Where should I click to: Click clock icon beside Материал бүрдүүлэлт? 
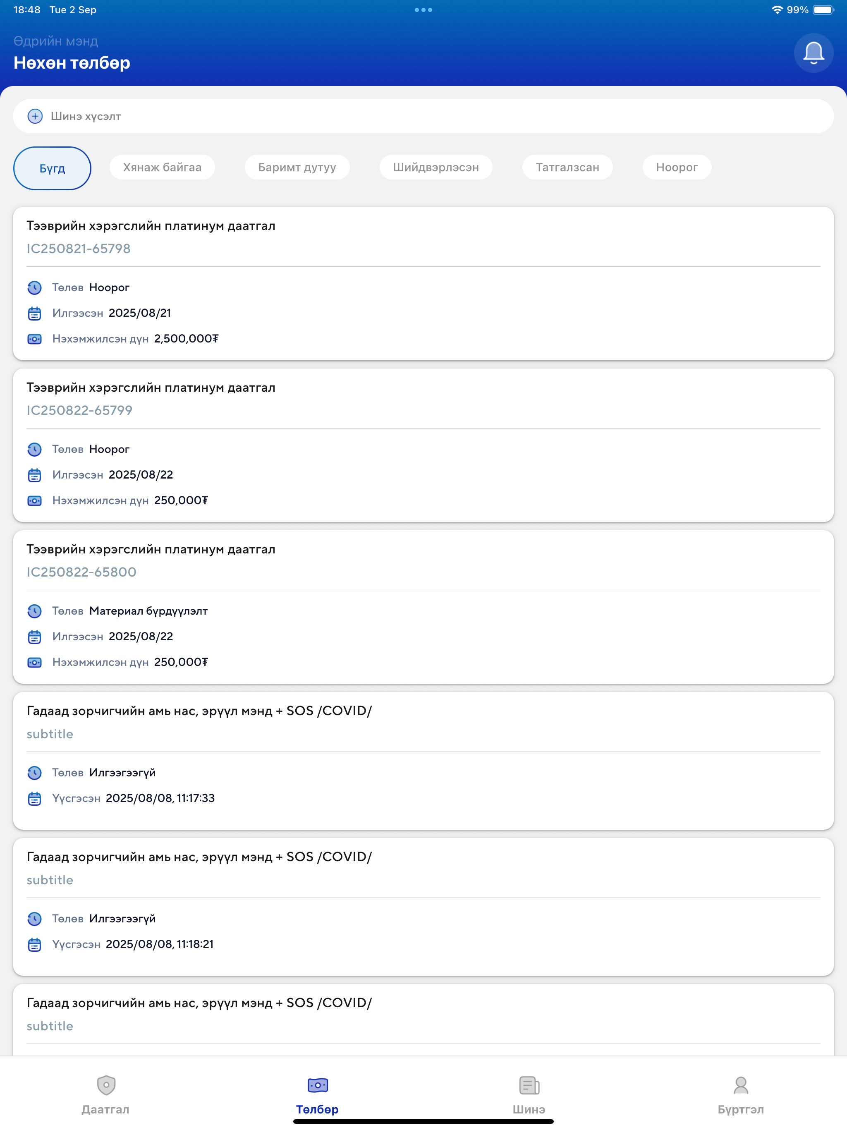tap(34, 611)
